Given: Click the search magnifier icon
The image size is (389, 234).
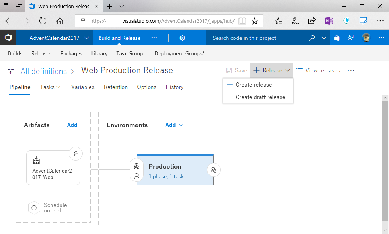Looking at the screenshot, I should [312, 38].
